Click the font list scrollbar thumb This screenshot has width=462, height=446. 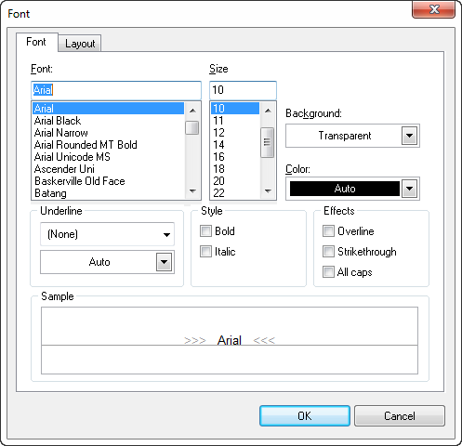tap(192, 127)
